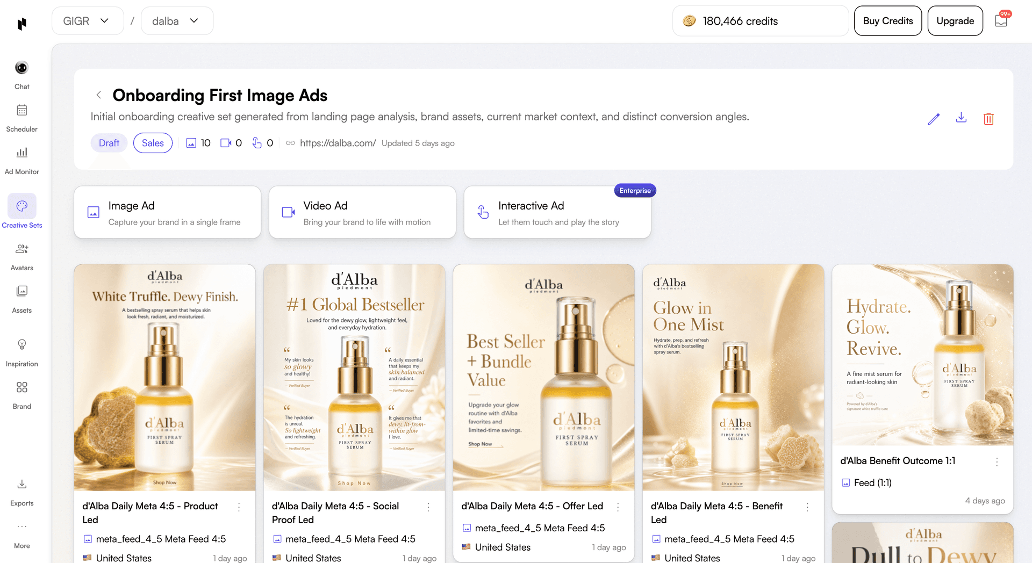Screen dimensions: 1032x563
Task: Open Glow in One Mist ad thumbnail
Action: coord(733,377)
